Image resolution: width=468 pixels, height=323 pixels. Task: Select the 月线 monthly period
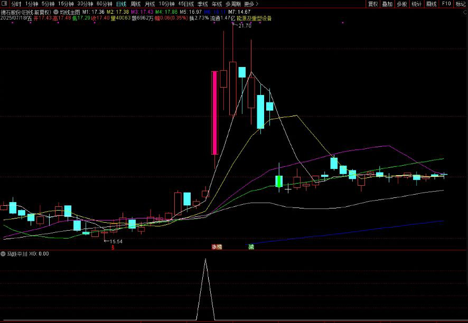point(150,4)
